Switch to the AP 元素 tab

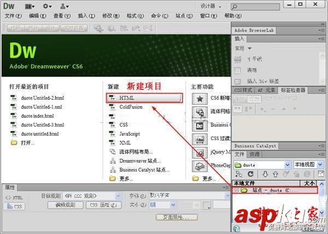266,90
